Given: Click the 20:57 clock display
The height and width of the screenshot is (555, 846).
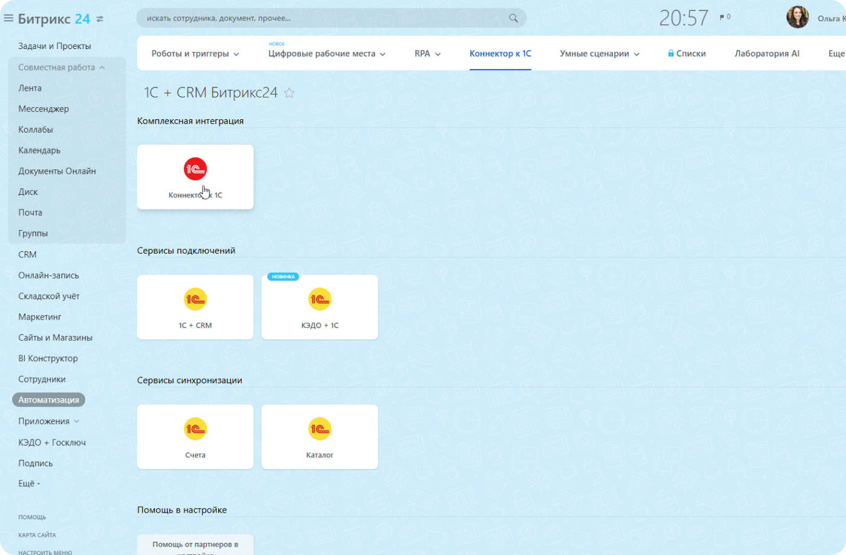Looking at the screenshot, I should [x=684, y=18].
